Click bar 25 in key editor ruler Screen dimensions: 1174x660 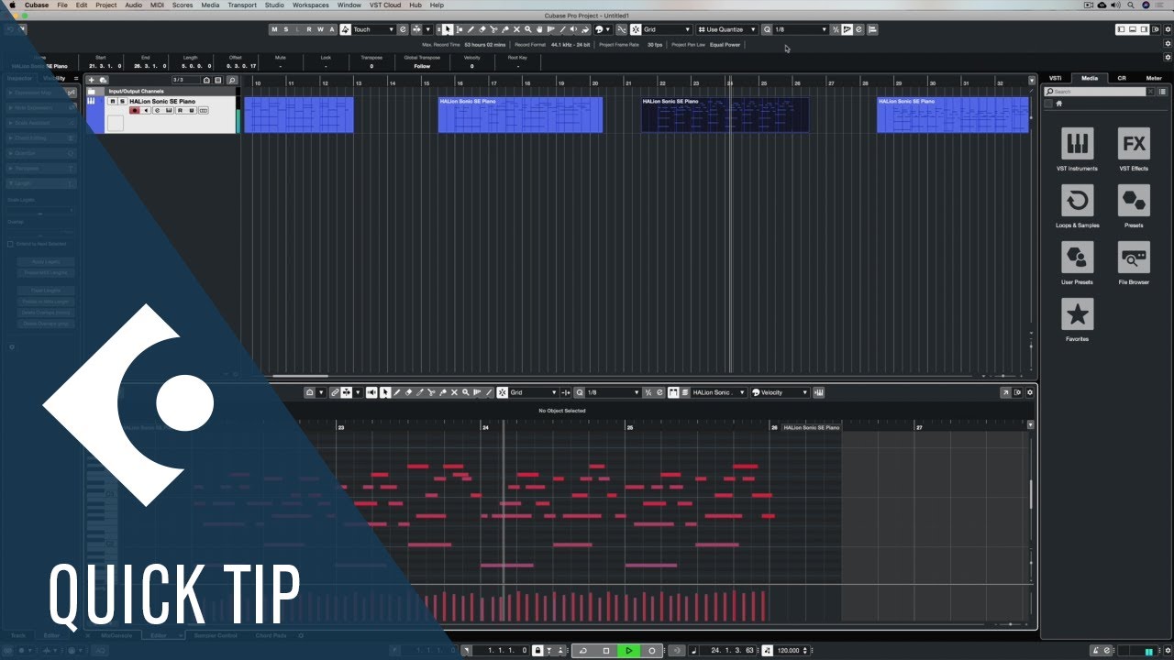[x=629, y=427]
